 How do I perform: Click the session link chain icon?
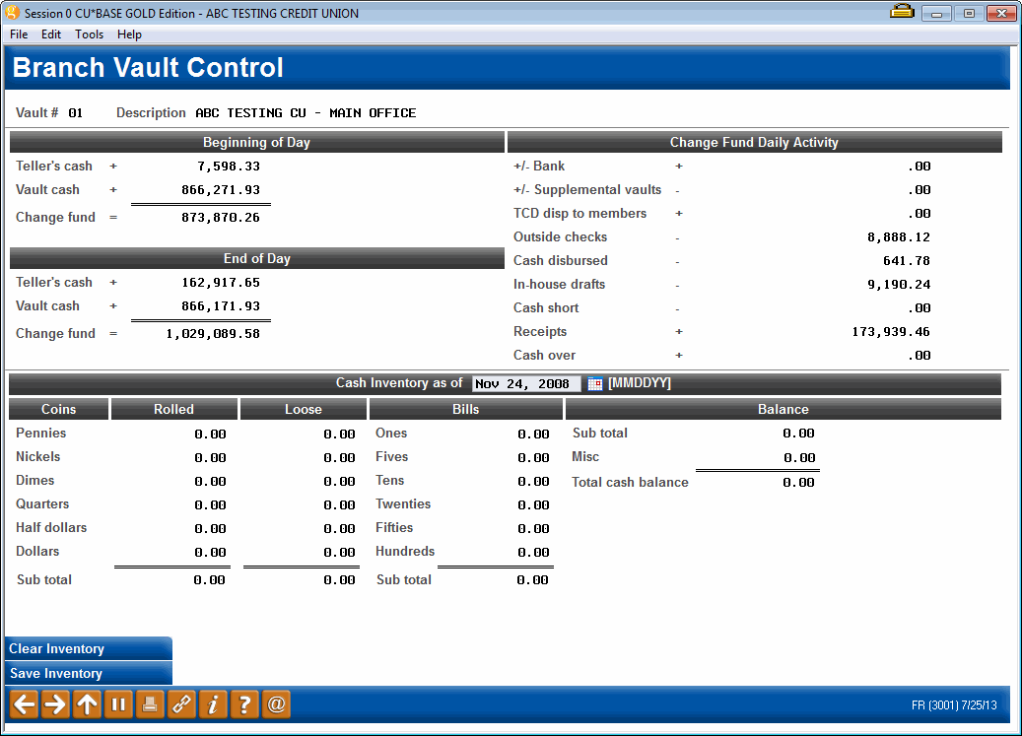pyautogui.click(x=180, y=703)
